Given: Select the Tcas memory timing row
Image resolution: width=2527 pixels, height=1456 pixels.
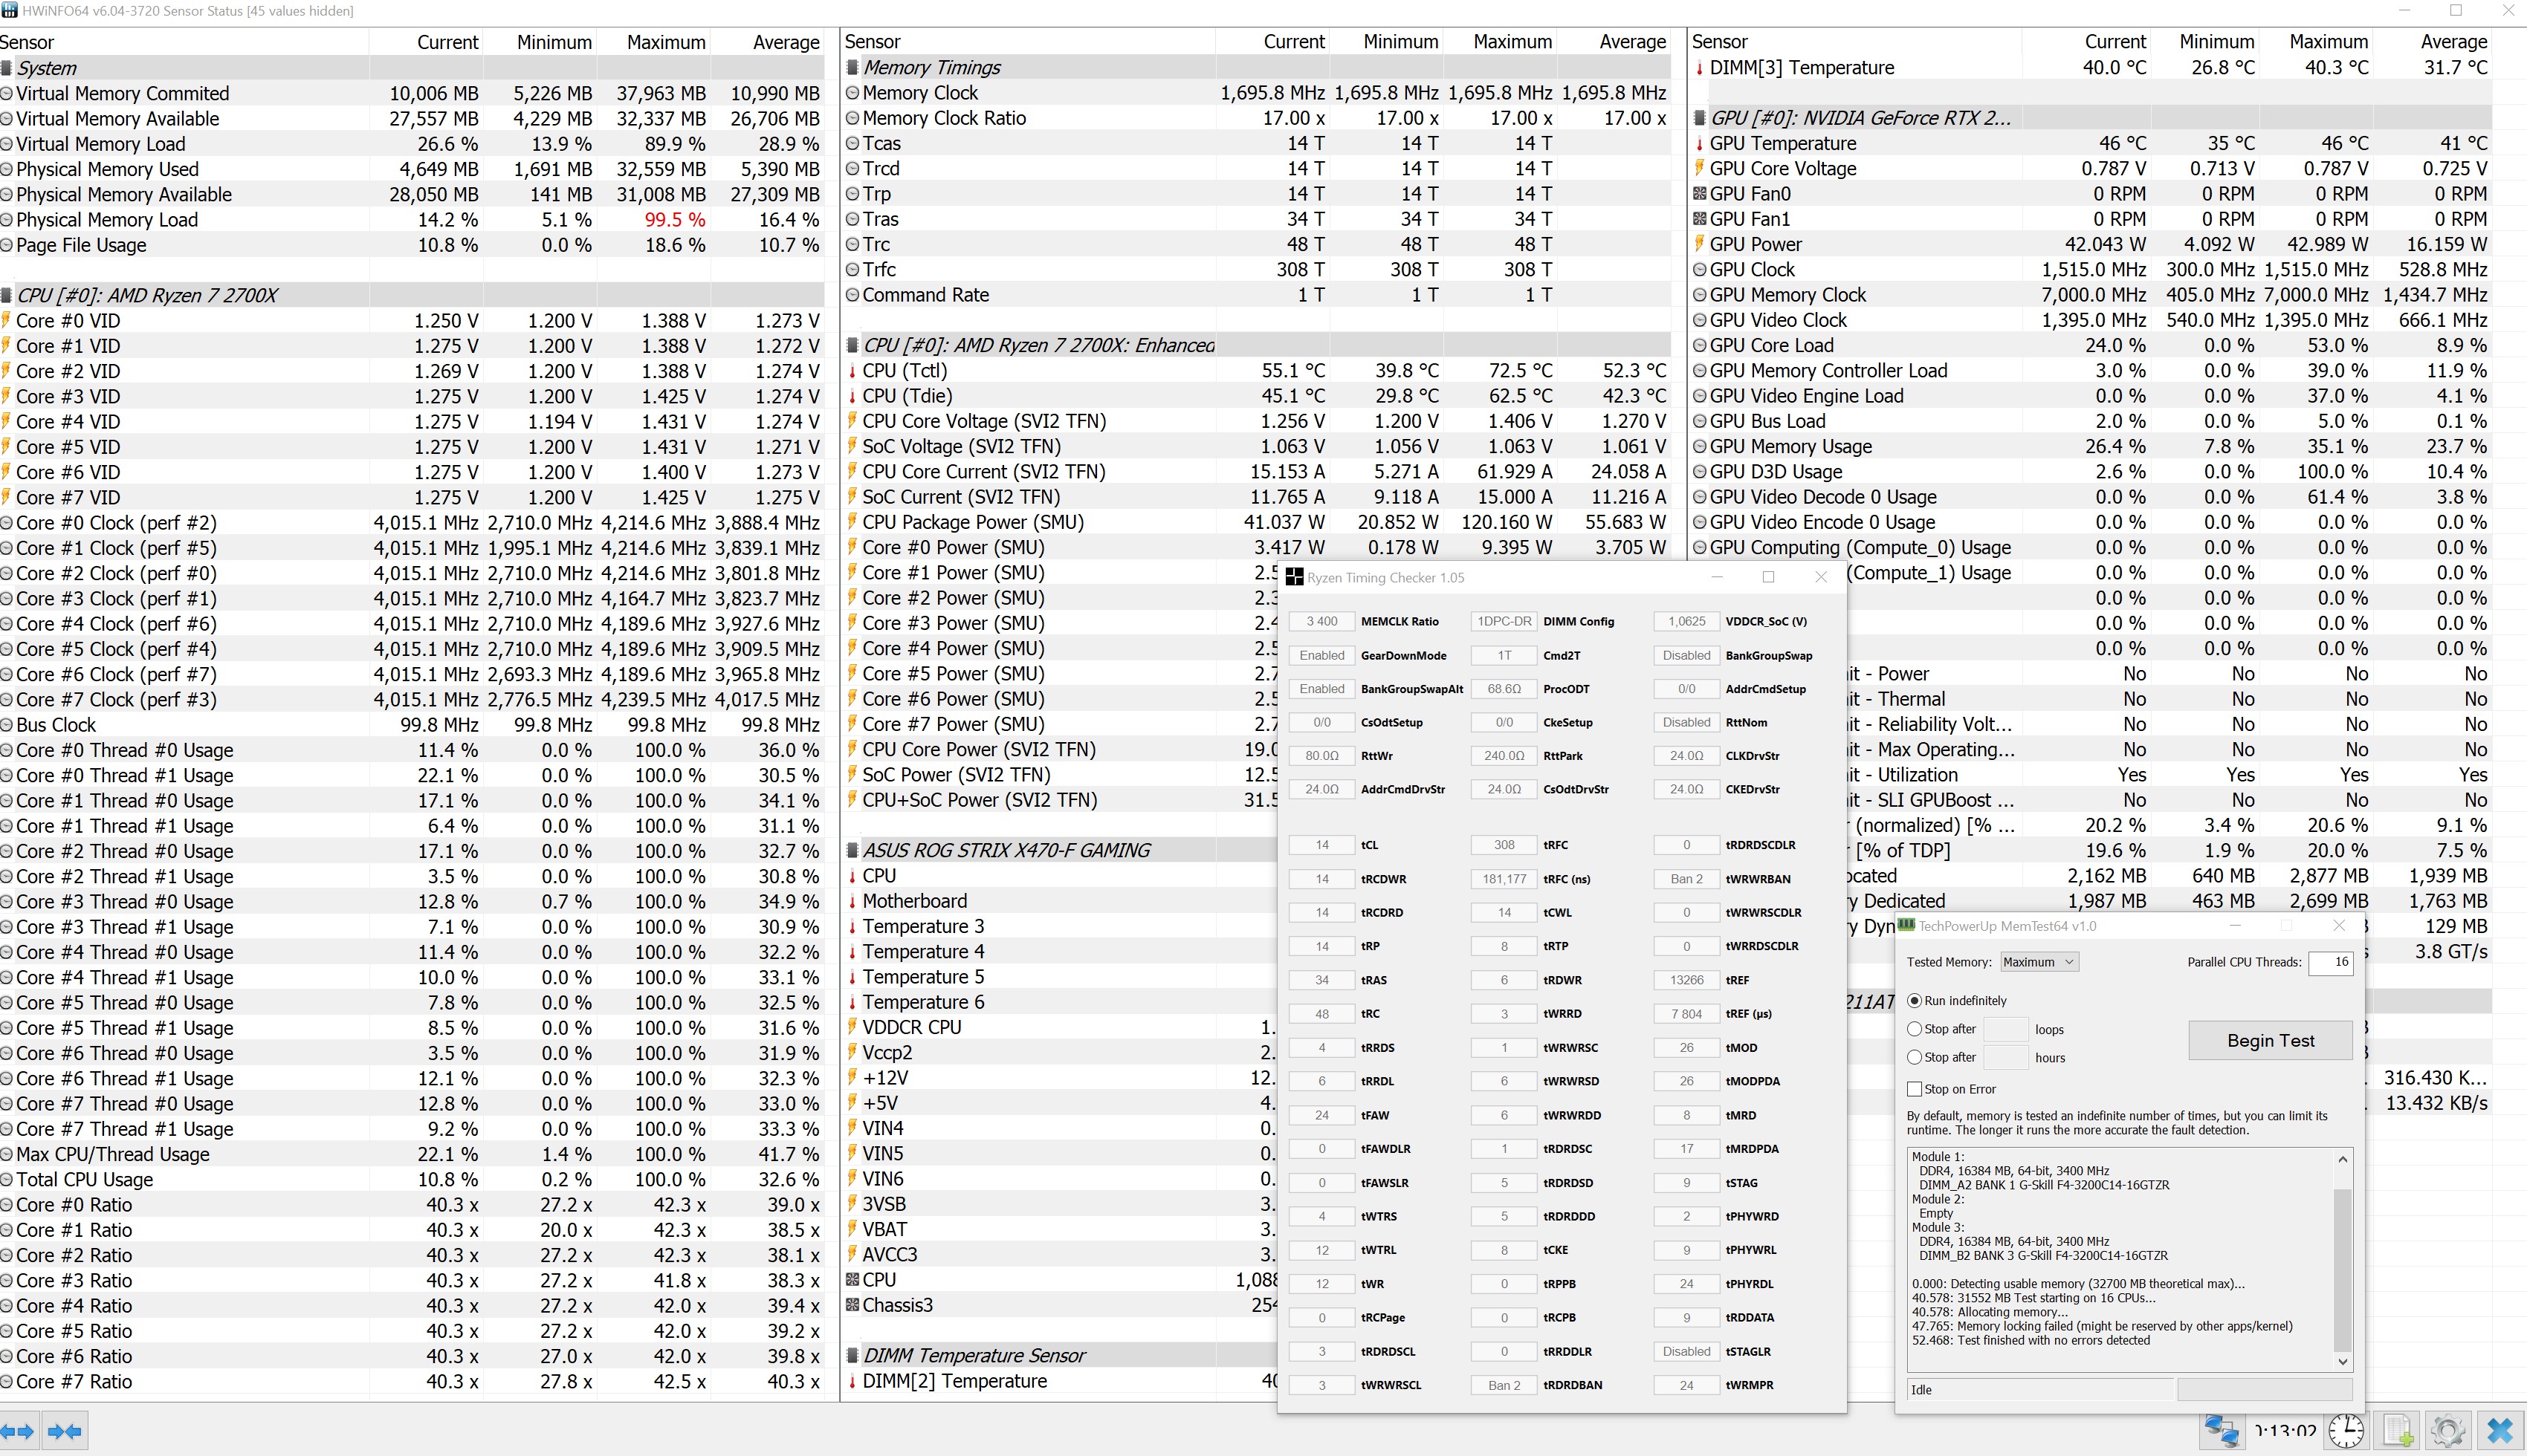Looking at the screenshot, I should pos(1257,143).
